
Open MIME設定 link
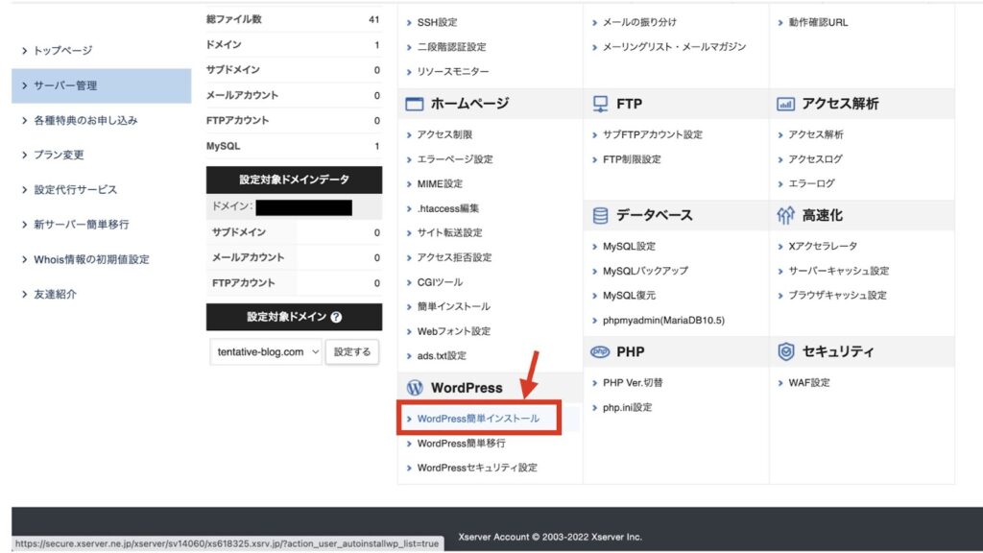(x=440, y=183)
